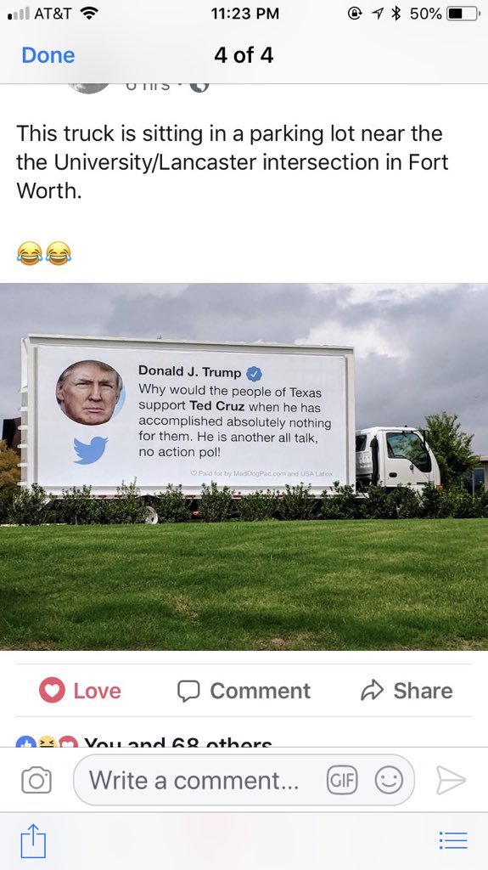Focus the Write a comment field
This screenshot has width=488, height=870.
click(244, 780)
